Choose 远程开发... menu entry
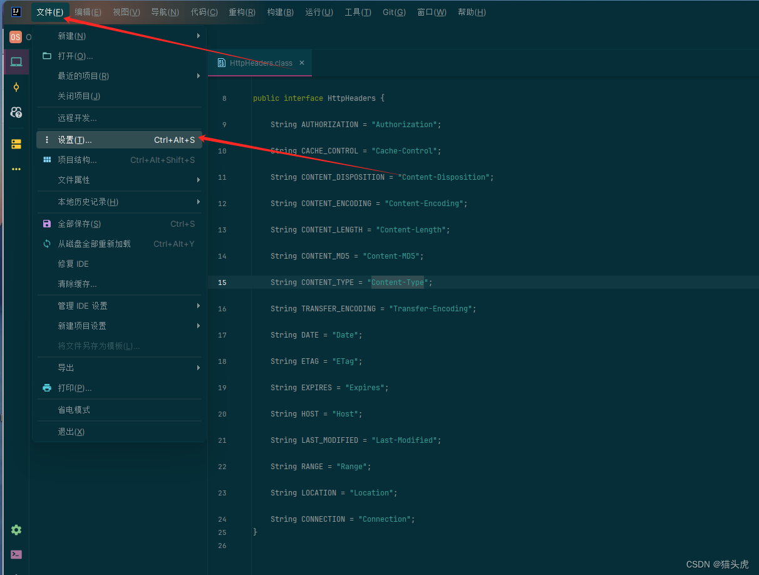 pos(119,118)
